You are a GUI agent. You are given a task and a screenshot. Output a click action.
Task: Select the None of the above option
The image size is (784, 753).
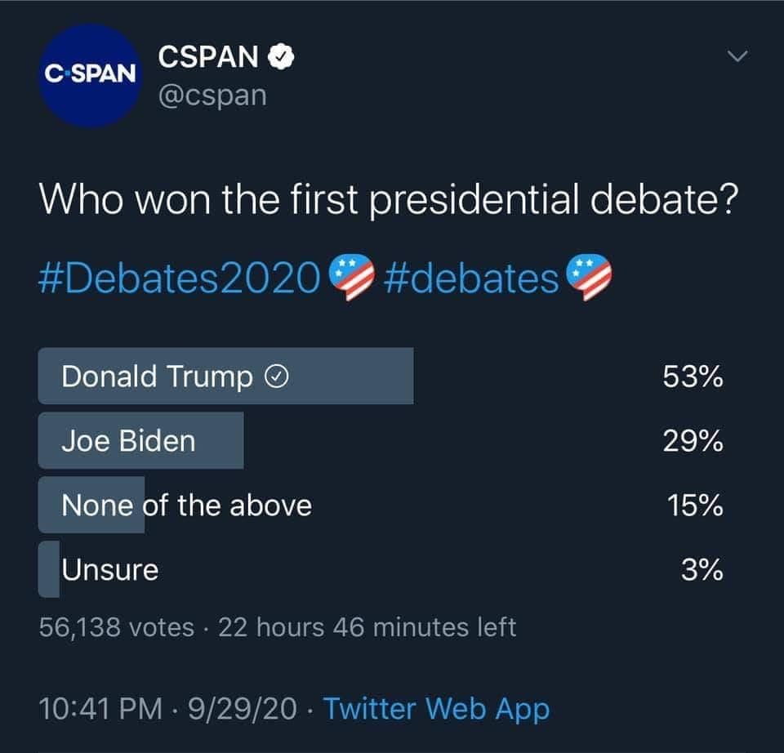click(381, 505)
